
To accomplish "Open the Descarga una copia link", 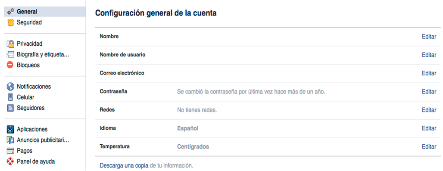I will click(x=124, y=166).
